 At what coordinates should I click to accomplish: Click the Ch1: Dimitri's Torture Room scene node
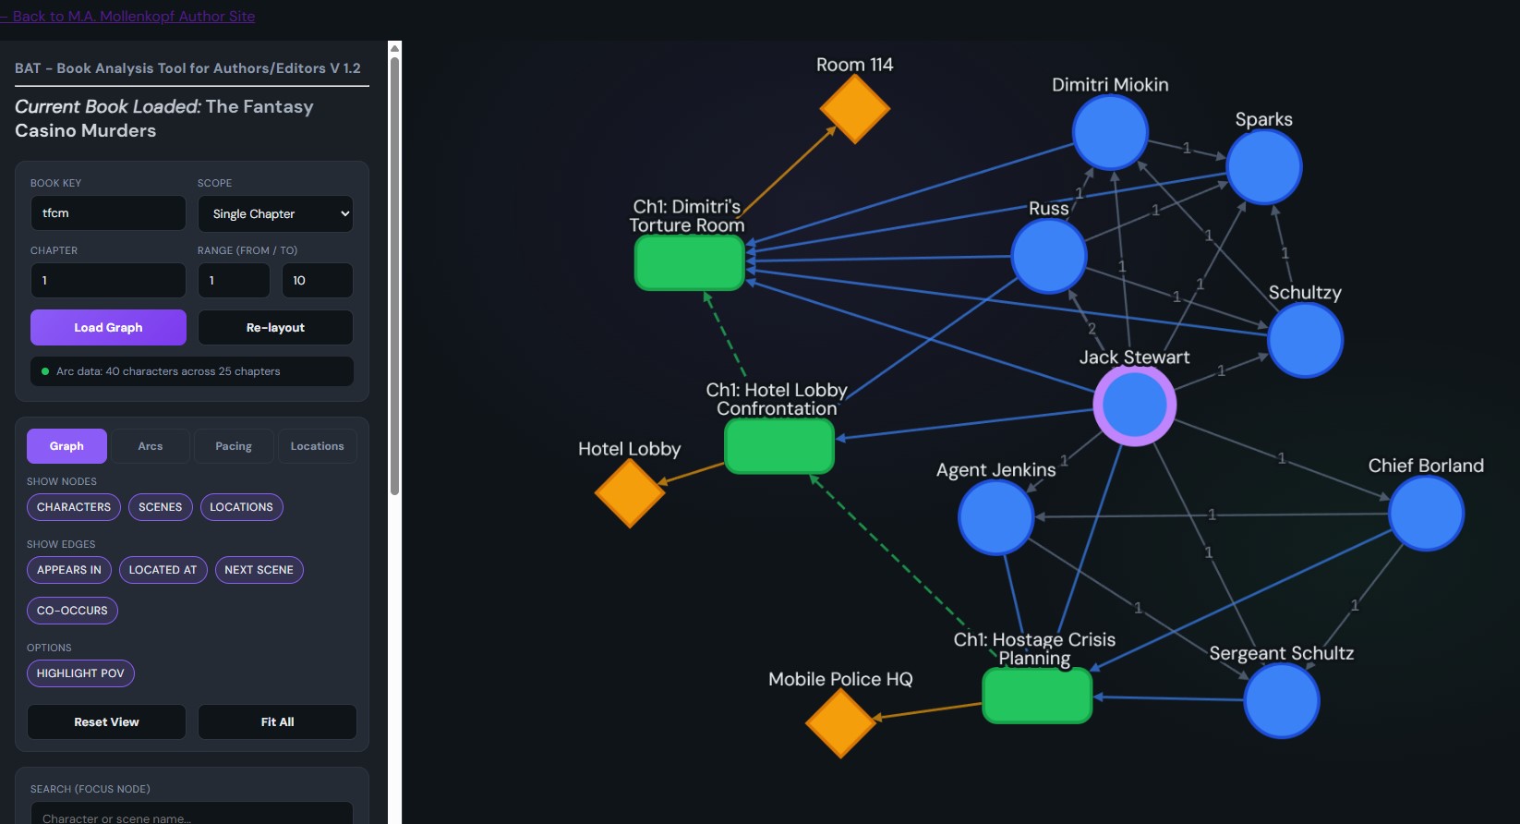pyautogui.click(x=689, y=263)
